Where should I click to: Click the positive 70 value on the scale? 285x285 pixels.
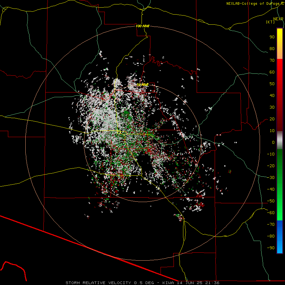pyautogui.click(x=272, y=60)
